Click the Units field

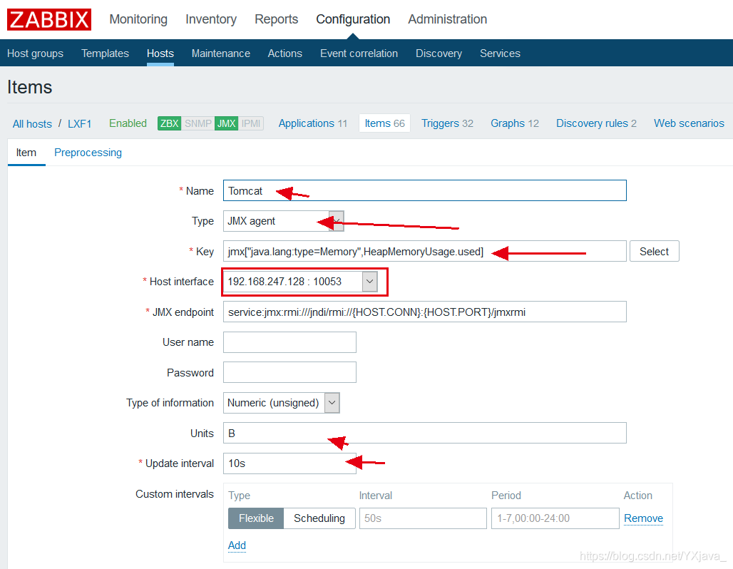(x=424, y=434)
